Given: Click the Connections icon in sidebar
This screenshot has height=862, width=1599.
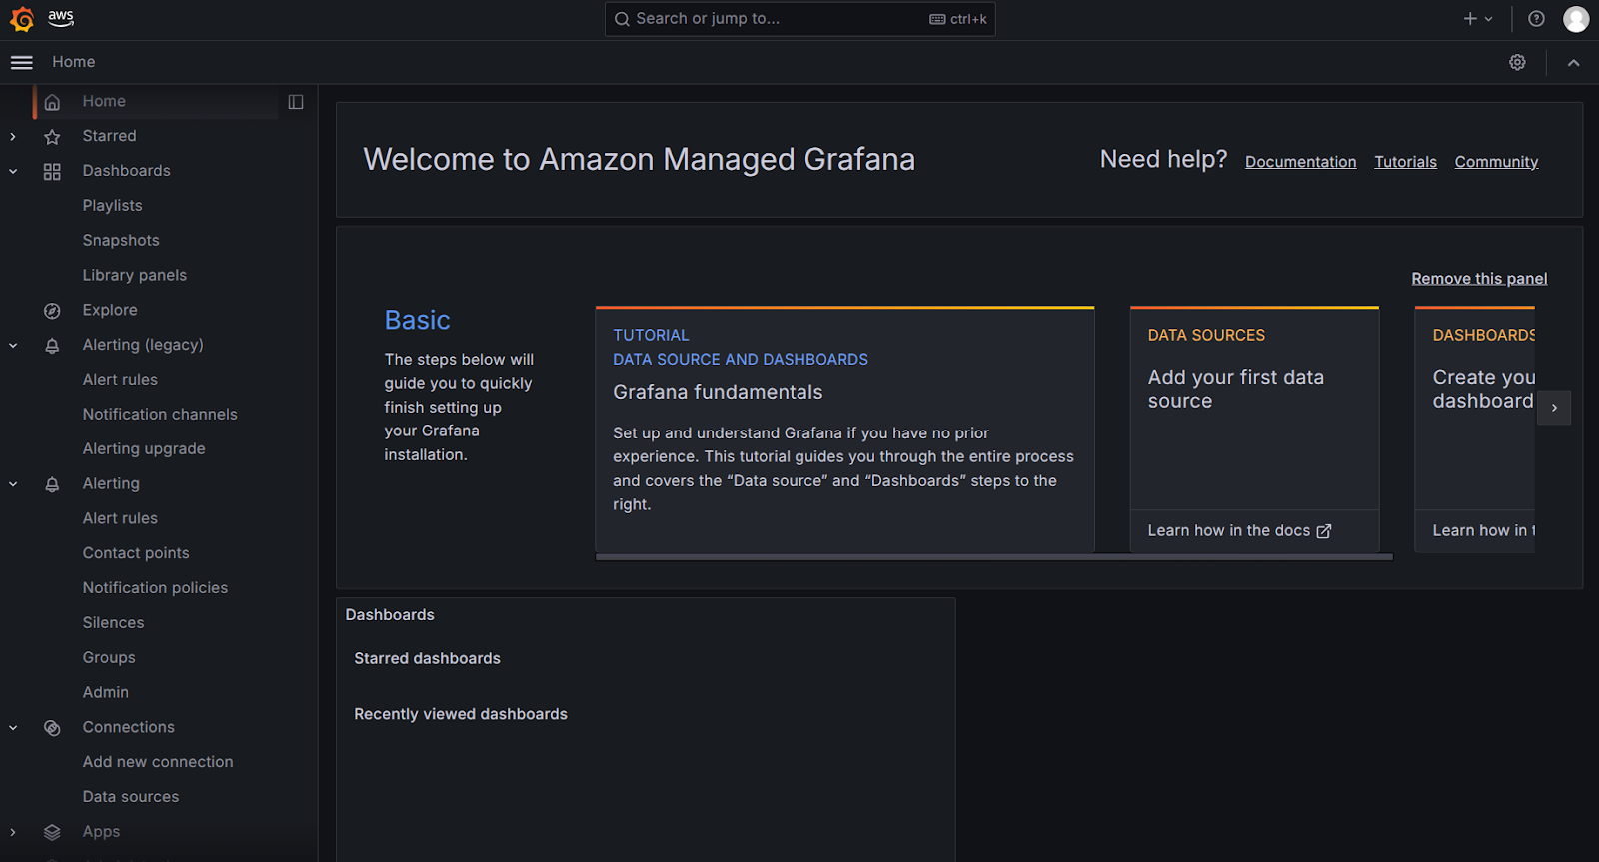Looking at the screenshot, I should (x=52, y=728).
